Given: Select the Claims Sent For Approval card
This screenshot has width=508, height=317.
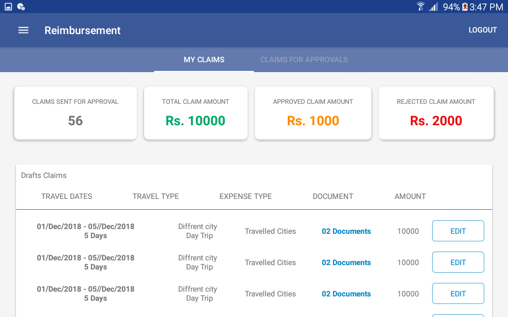Looking at the screenshot, I should pyautogui.click(x=75, y=113).
